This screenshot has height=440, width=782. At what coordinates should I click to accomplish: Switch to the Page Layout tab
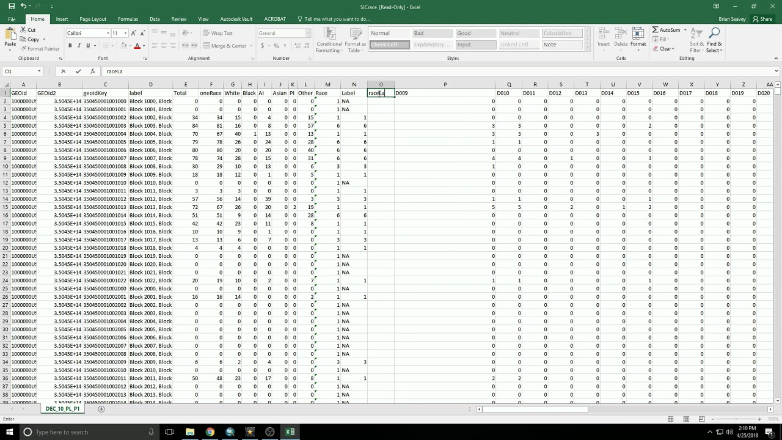(93, 19)
